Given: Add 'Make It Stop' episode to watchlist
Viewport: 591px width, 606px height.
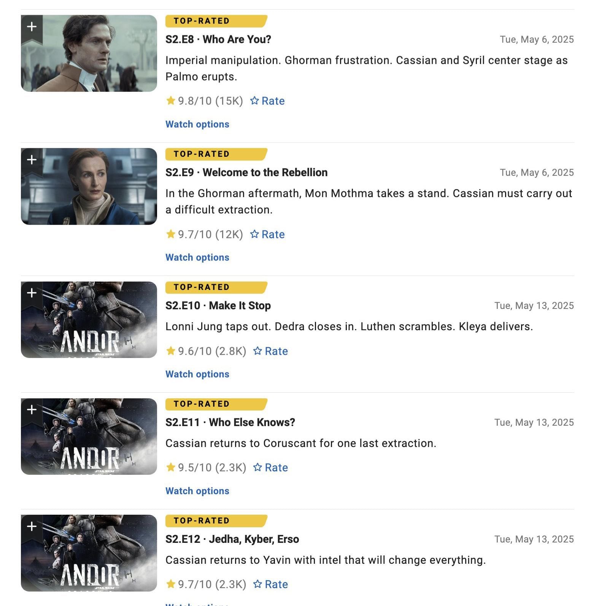Looking at the screenshot, I should click(x=32, y=294).
